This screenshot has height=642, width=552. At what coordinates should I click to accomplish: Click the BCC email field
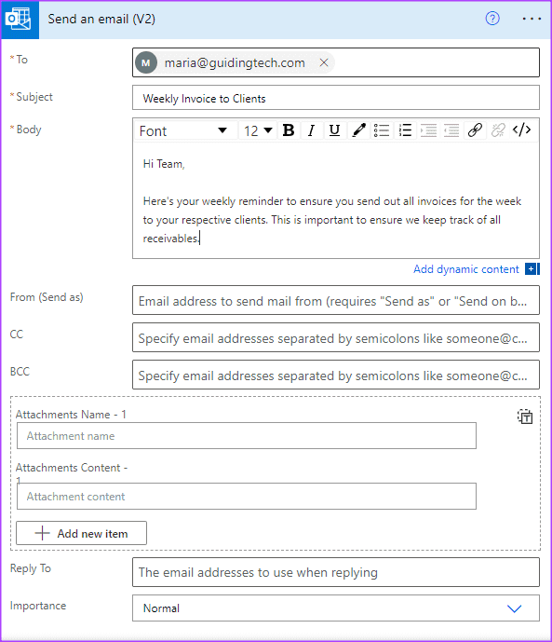click(336, 376)
